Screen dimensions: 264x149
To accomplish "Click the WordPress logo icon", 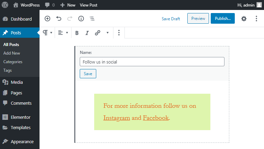I will (x=5, y=5).
